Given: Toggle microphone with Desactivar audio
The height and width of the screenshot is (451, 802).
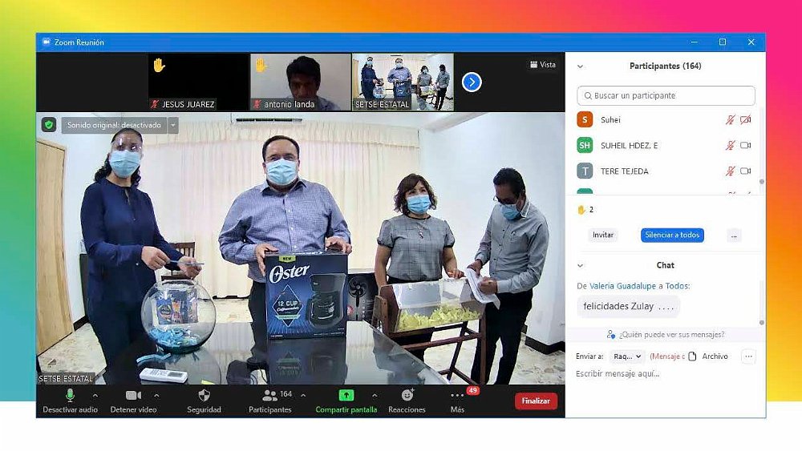Looking at the screenshot, I should (x=70, y=396).
